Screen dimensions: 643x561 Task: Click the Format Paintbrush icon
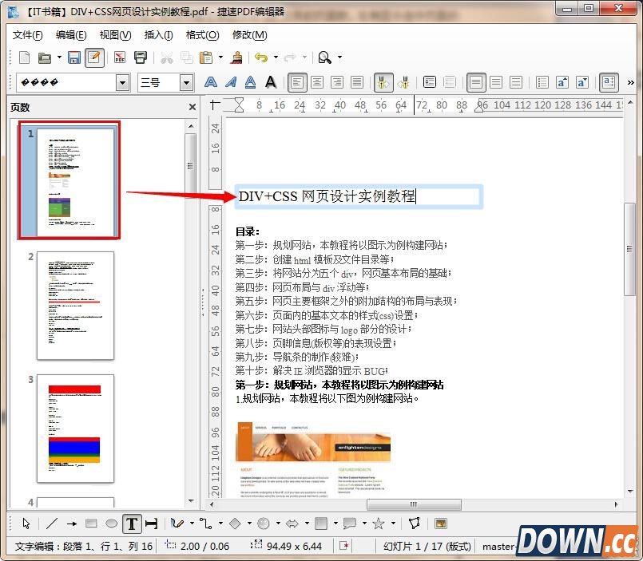(236, 57)
